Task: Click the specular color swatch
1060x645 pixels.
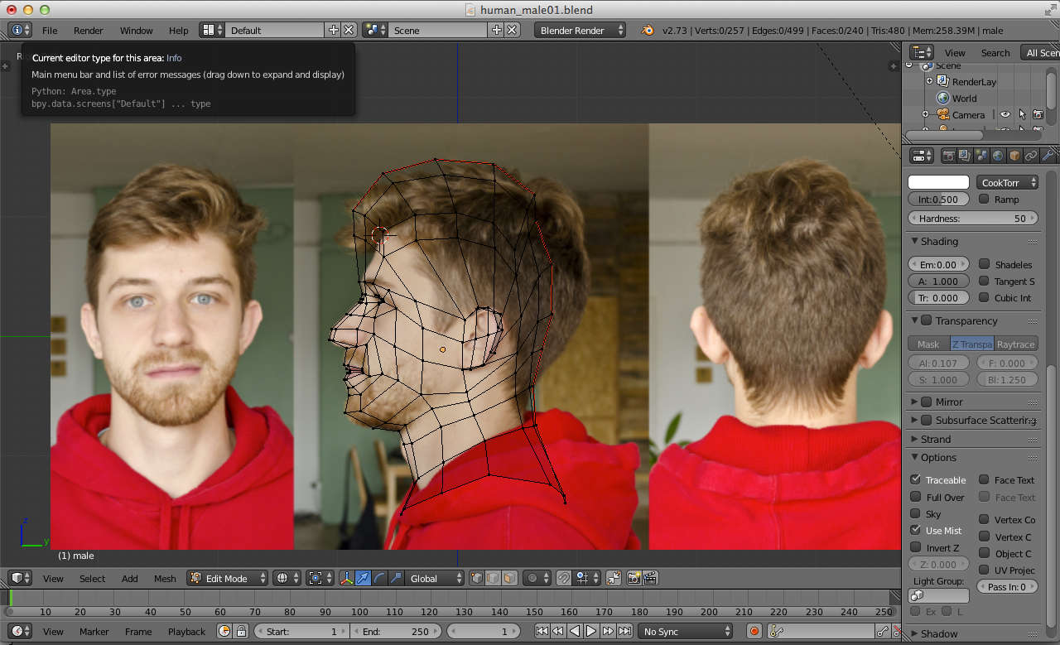Action: tap(938, 182)
